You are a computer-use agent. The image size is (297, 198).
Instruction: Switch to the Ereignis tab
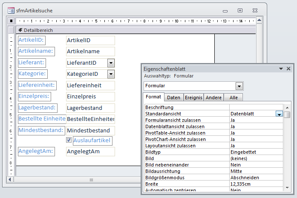click(193, 98)
